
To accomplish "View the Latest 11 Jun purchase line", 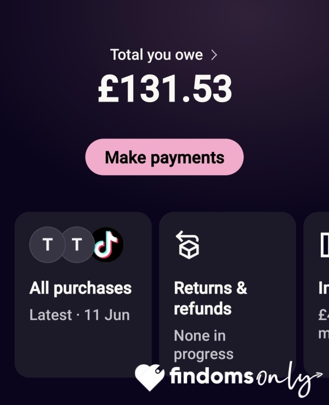I will [80, 315].
